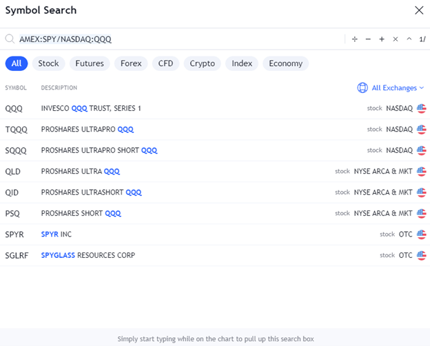430x346 pixels.
Task: Switch to the Stock filter tab
Action: pos(48,63)
